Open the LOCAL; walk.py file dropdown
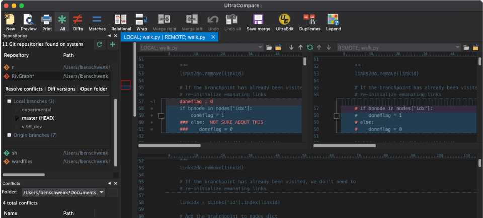Screen dimensions: 483x218 [x=260, y=48]
